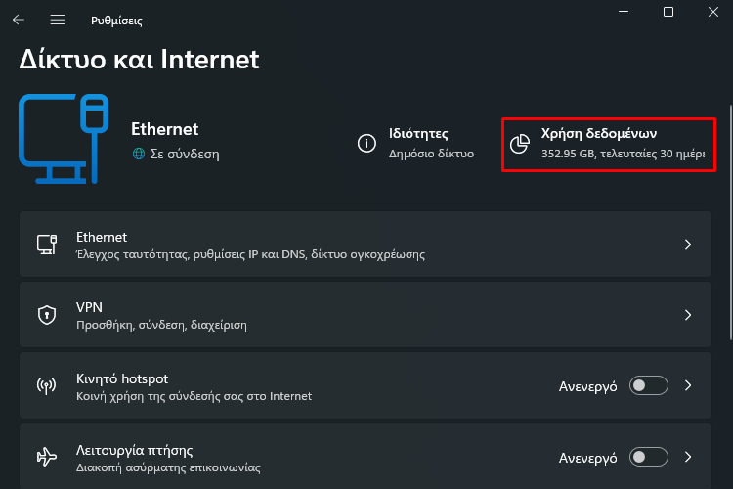Go back with the arrow icon

pyautogui.click(x=19, y=20)
